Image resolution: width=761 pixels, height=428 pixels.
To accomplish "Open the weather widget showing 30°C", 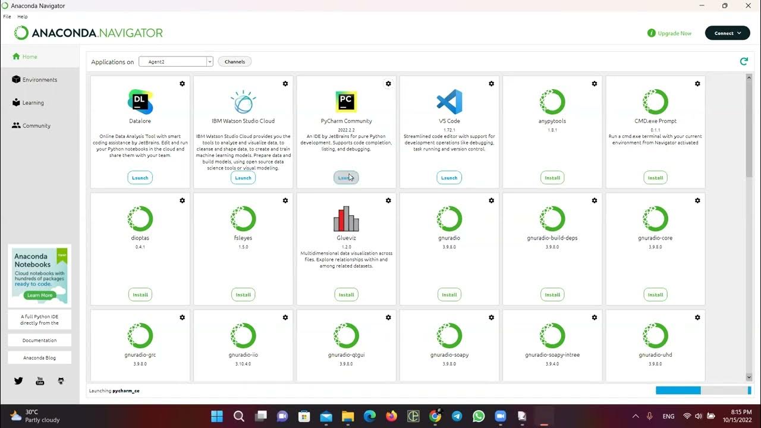I will 34,416.
